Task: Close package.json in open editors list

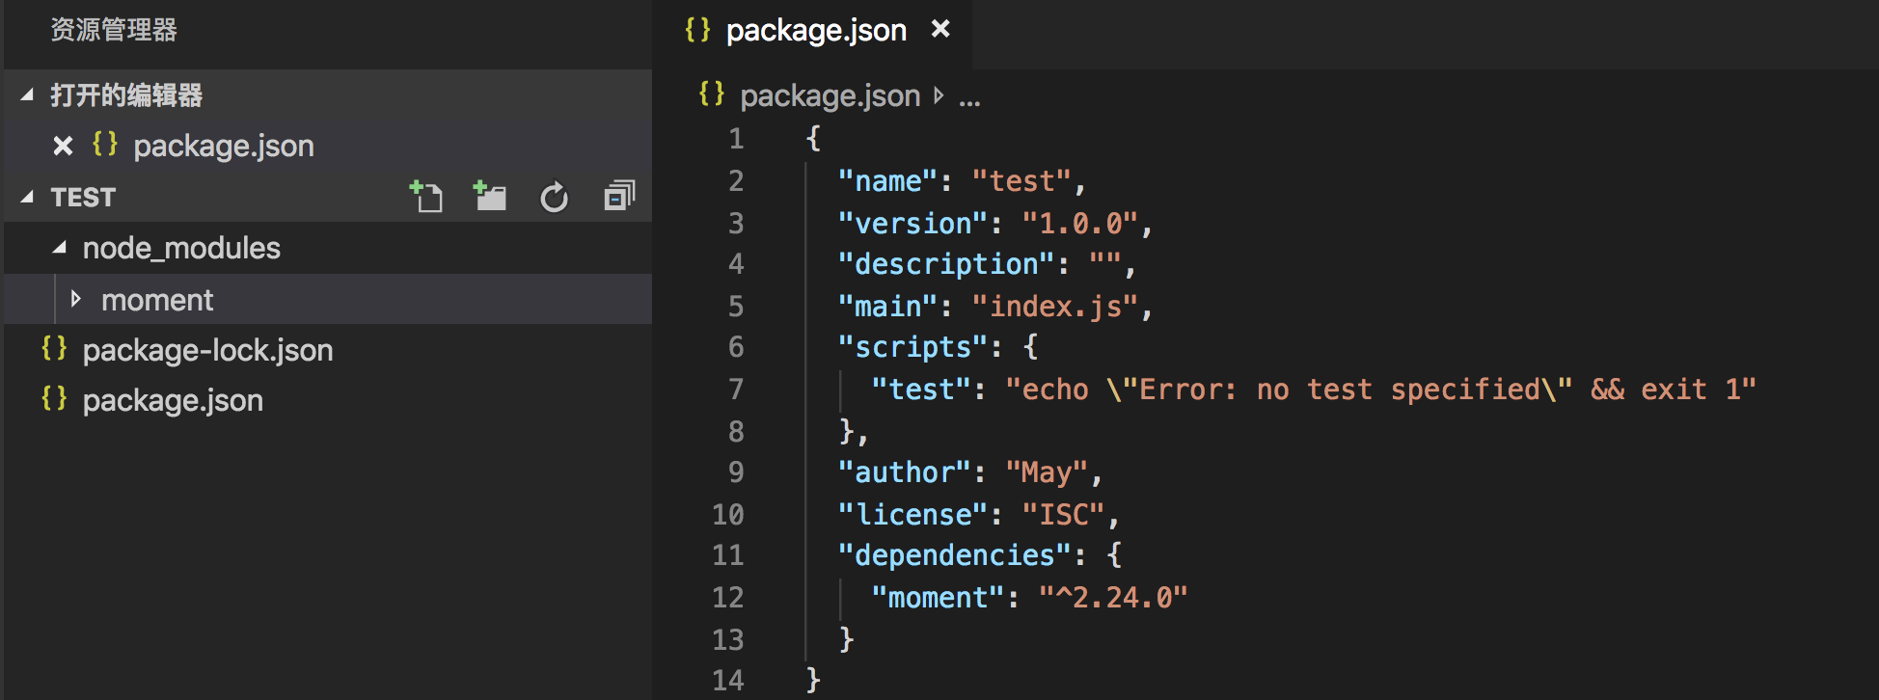Action: point(63,146)
